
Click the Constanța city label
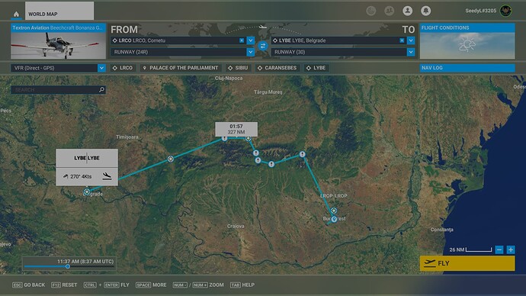pos(442,230)
